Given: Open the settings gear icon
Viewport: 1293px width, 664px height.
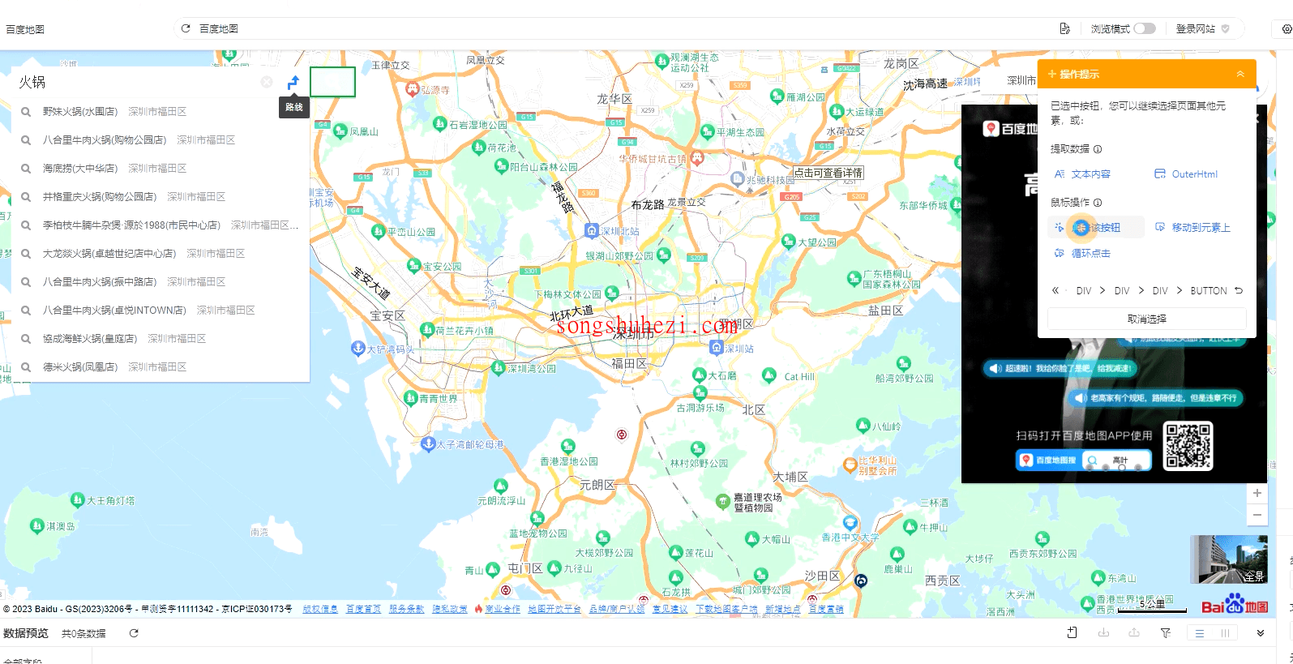Looking at the screenshot, I should [1287, 29].
